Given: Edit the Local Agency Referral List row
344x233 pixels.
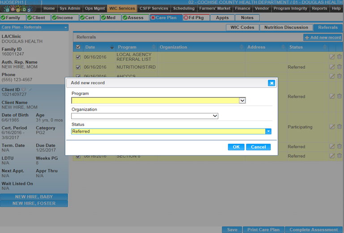Looking at the screenshot, I should [332, 56].
